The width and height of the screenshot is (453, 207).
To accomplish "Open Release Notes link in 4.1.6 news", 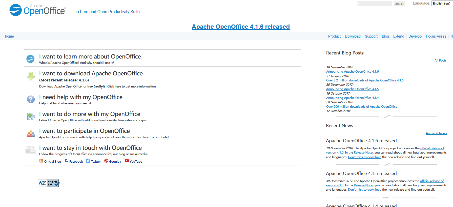I will coord(364,153).
